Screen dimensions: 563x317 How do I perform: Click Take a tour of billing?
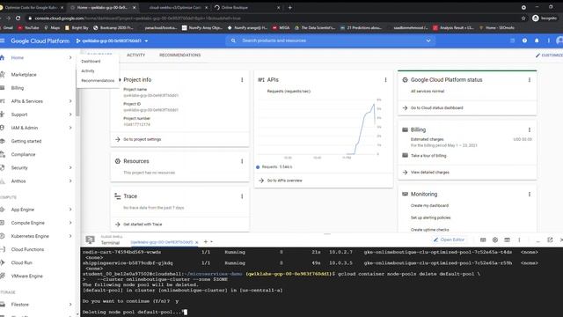pyautogui.click(x=428, y=156)
